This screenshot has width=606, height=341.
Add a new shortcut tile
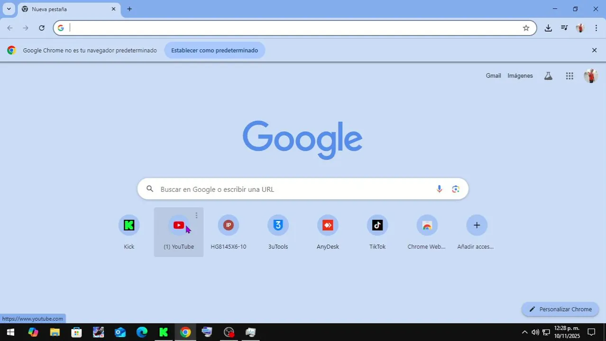click(x=477, y=232)
